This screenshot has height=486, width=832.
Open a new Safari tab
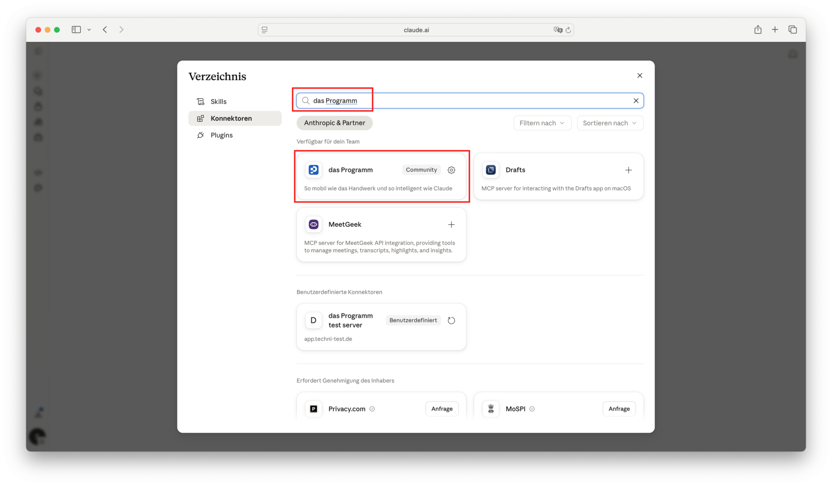pyautogui.click(x=775, y=30)
